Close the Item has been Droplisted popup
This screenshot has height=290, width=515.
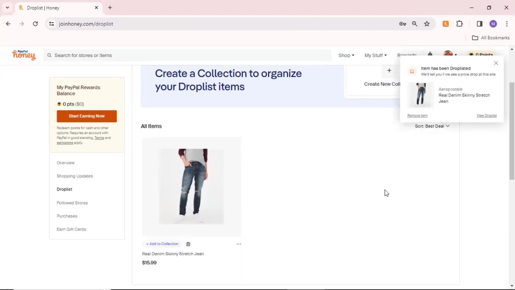pos(496,63)
